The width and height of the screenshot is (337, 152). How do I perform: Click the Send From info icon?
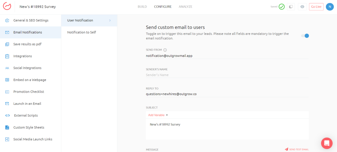(165, 50)
